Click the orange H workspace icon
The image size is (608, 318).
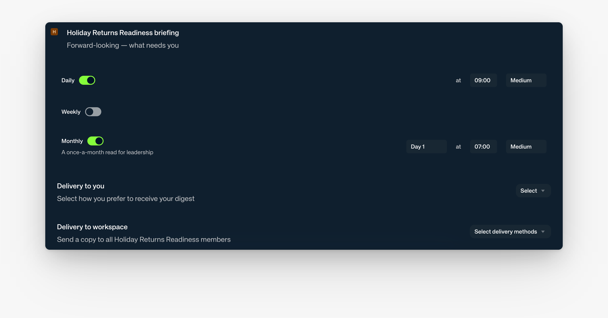(x=54, y=32)
